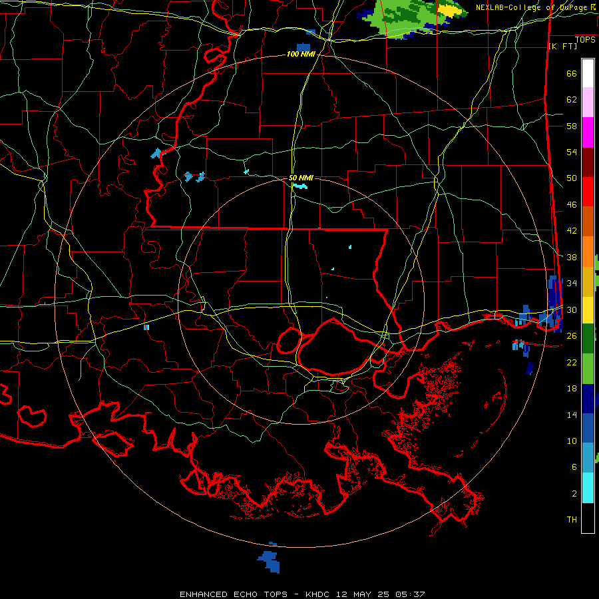Click the '[K FT]' units label
The image size is (599, 599).
pos(563,47)
